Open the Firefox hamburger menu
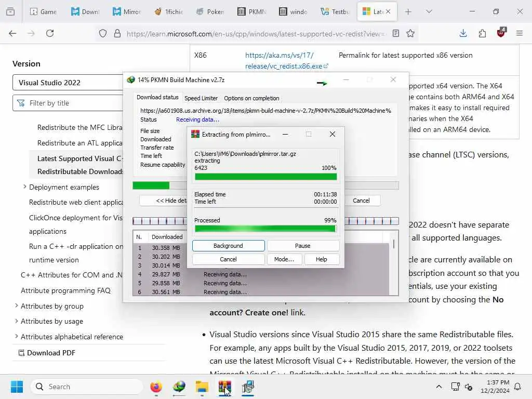This screenshot has height=399, width=532. [520, 33]
